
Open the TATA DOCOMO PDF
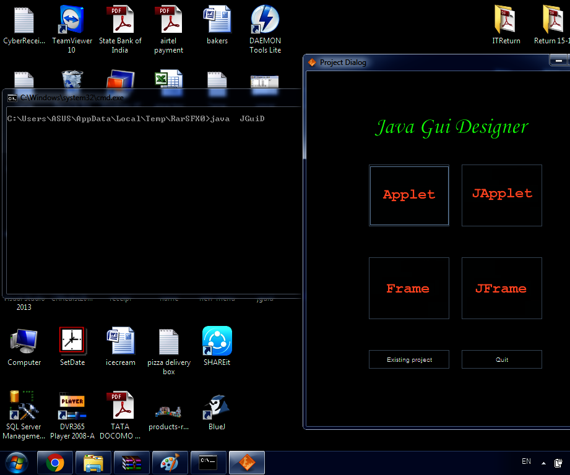(x=120, y=415)
